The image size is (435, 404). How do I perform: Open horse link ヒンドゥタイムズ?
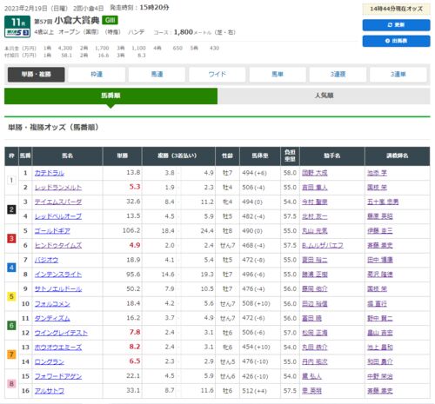click(58, 246)
